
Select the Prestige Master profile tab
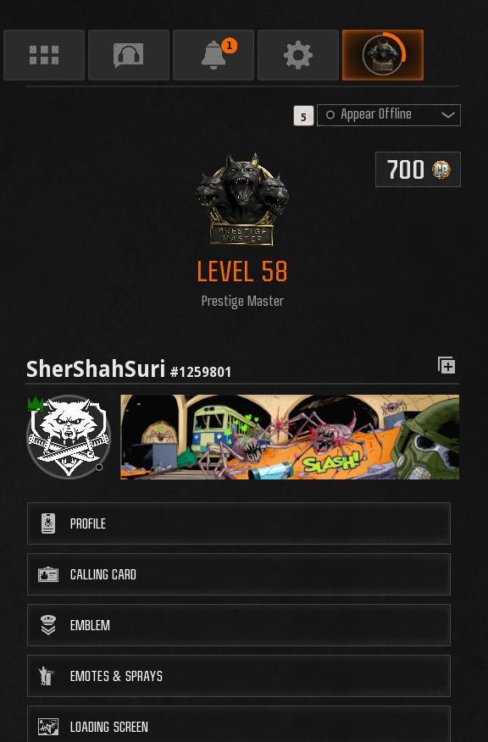pos(383,55)
